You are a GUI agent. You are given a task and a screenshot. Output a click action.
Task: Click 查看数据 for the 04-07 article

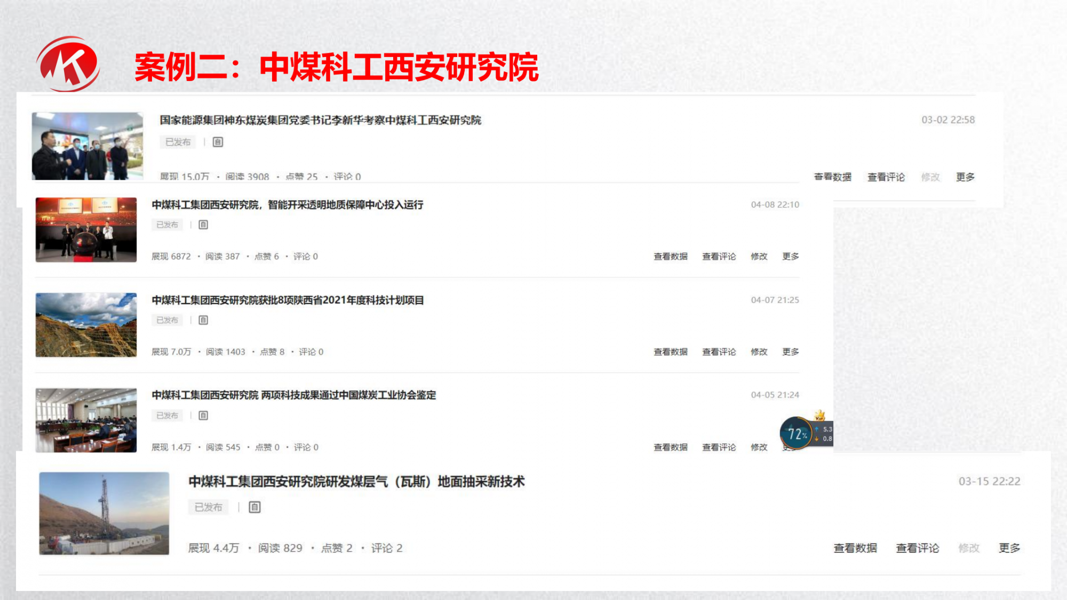point(671,352)
